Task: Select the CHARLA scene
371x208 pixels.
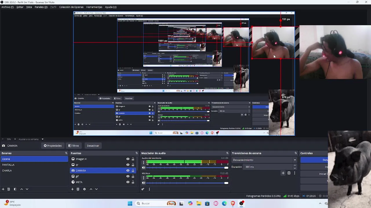Action: [x=34, y=170]
